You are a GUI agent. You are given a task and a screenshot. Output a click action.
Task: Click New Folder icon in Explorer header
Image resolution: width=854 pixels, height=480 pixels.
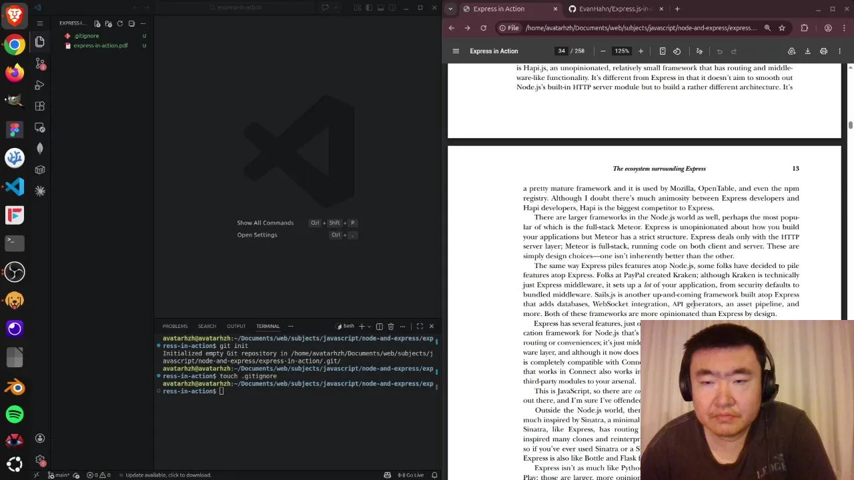point(109,23)
